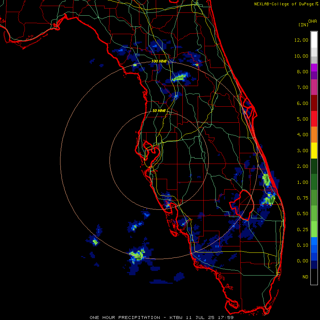Click the 11 JUL 25 date text
Viewport: 320px width, 320px height.
(201, 318)
